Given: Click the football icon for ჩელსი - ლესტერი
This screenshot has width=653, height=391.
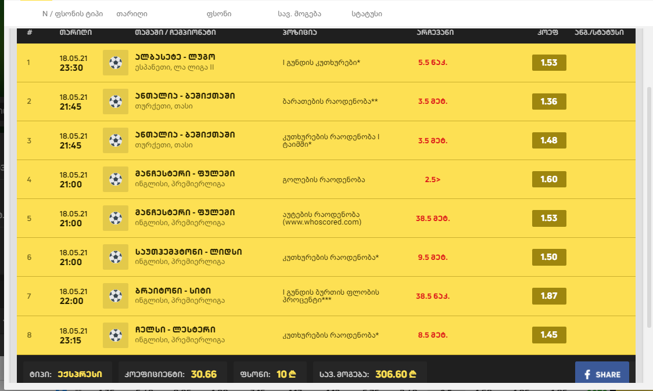Looking at the screenshot, I should tap(116, 335).
